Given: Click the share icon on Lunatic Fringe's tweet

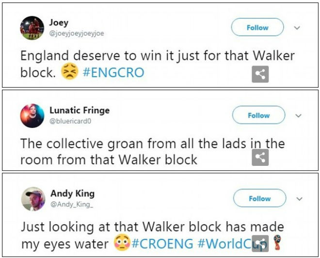Looking at the screenshot, I should click(260, 157).
